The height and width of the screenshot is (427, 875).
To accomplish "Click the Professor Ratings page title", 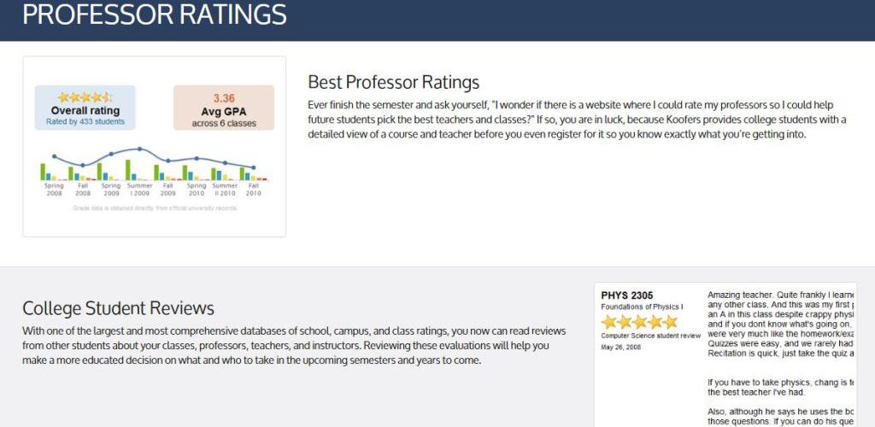I will coord(155,15).
